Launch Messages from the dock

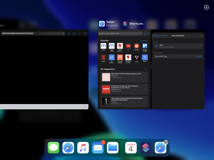coord(53,148)
